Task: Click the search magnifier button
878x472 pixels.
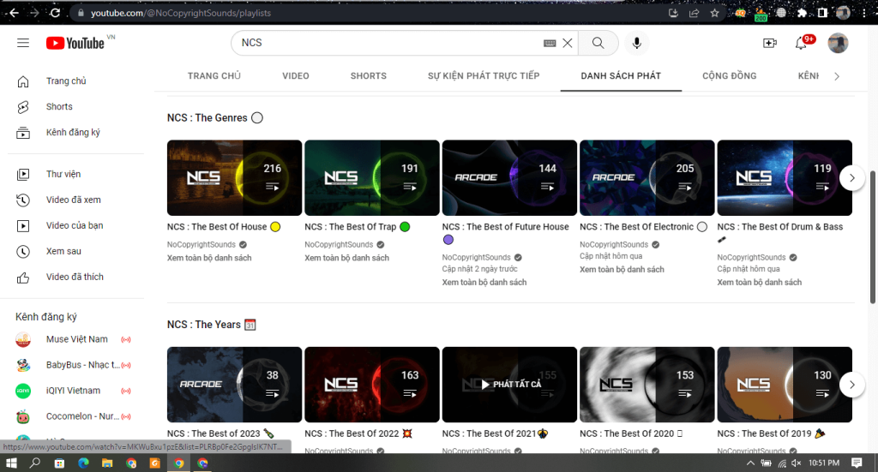Action: click(598, 43)
